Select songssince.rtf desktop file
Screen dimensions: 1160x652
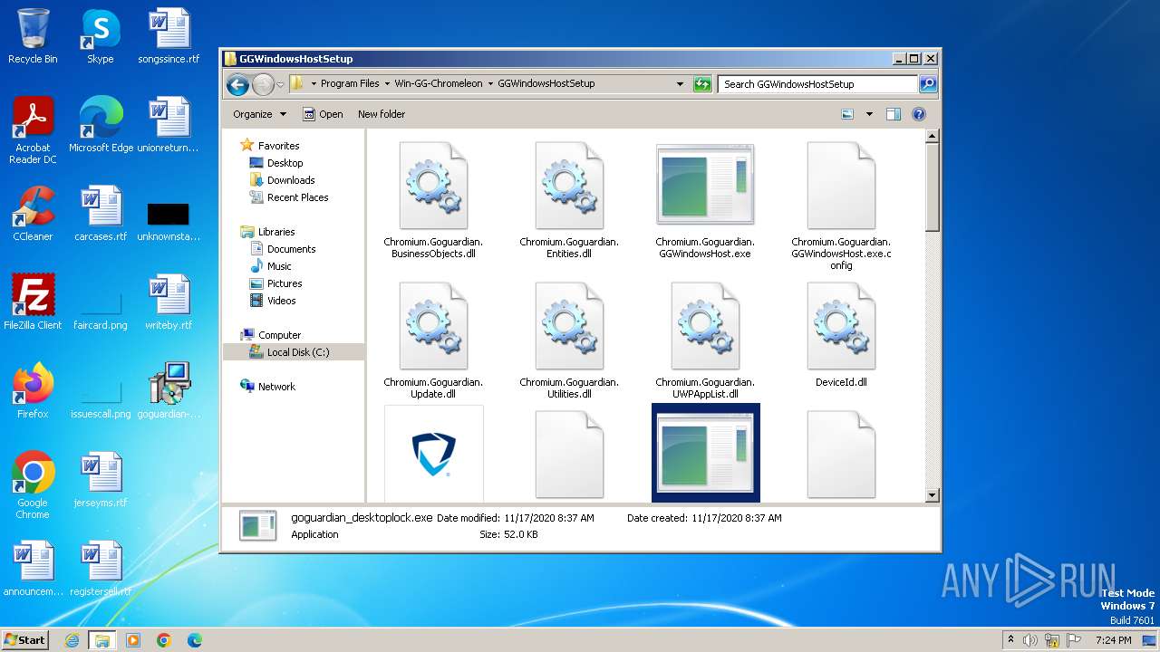tap(169, 36)
